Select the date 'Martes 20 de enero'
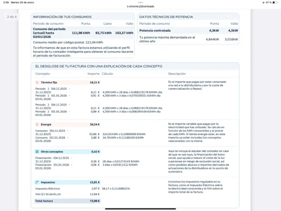The width and height of the screenshot is (281, 211). 23,3
